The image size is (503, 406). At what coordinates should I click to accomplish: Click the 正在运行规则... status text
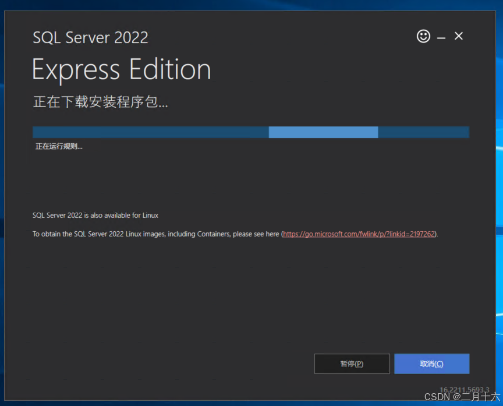[x=59, y=146]
